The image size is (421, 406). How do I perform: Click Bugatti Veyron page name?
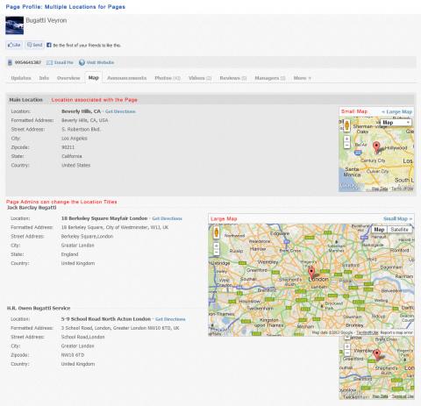(x=46, y=20)
